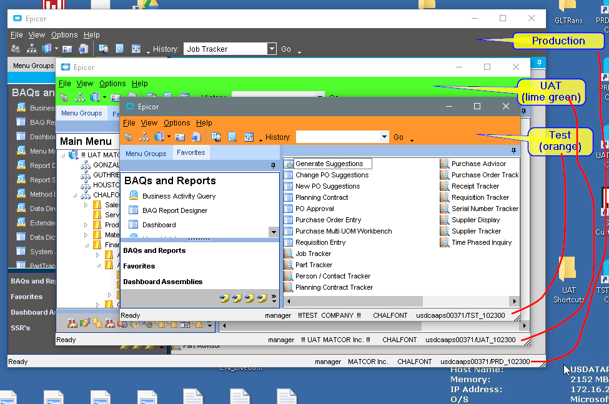Open GLTRans desktop folder
This screenshot has height=404, width=609.
[x=568, y=12]
